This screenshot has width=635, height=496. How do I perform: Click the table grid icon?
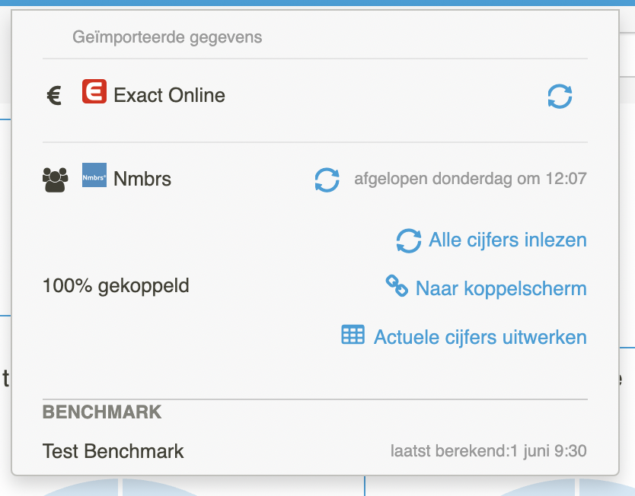pyautogui.click(x=353, y=335)
